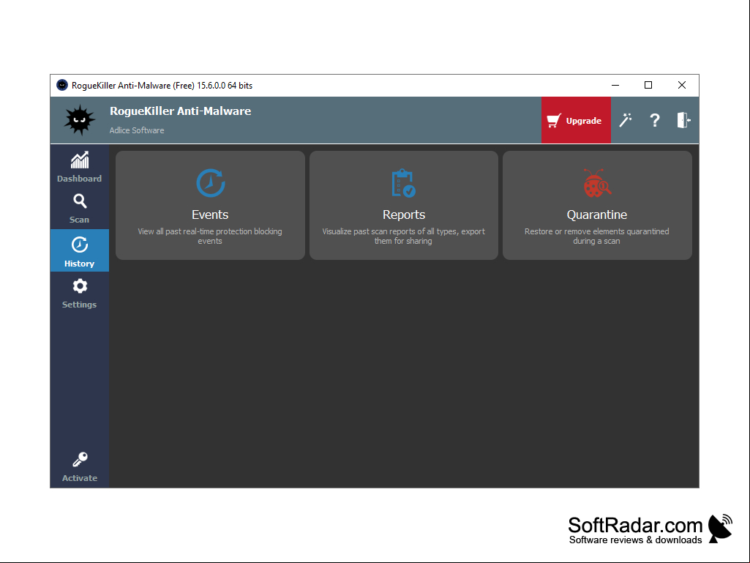Select the History sidebar tab
Screen dimensions: 750x563
80,250
